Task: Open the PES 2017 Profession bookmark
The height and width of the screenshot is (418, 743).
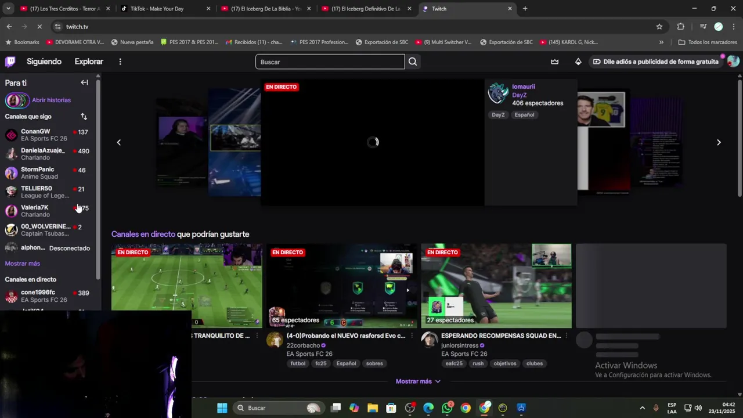Action: pyautogui.click(x=320, y=42)
